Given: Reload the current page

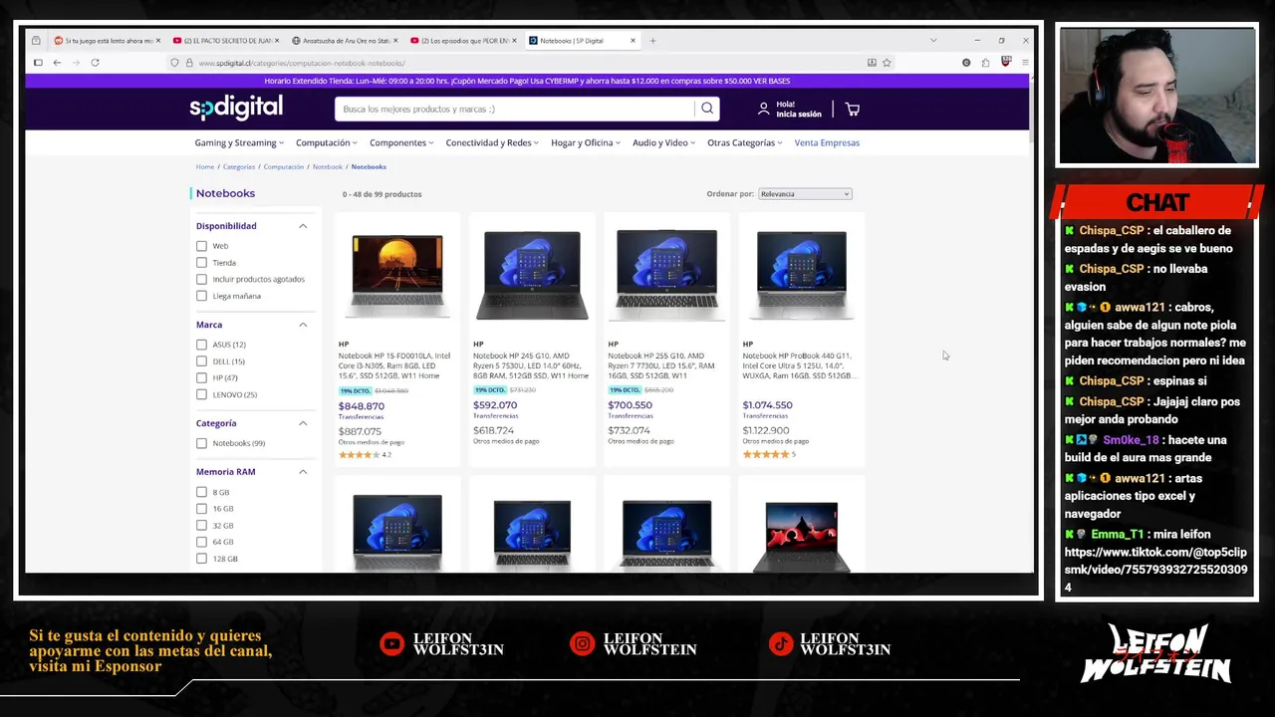Looking at the screenshot, I should point(95,63).
